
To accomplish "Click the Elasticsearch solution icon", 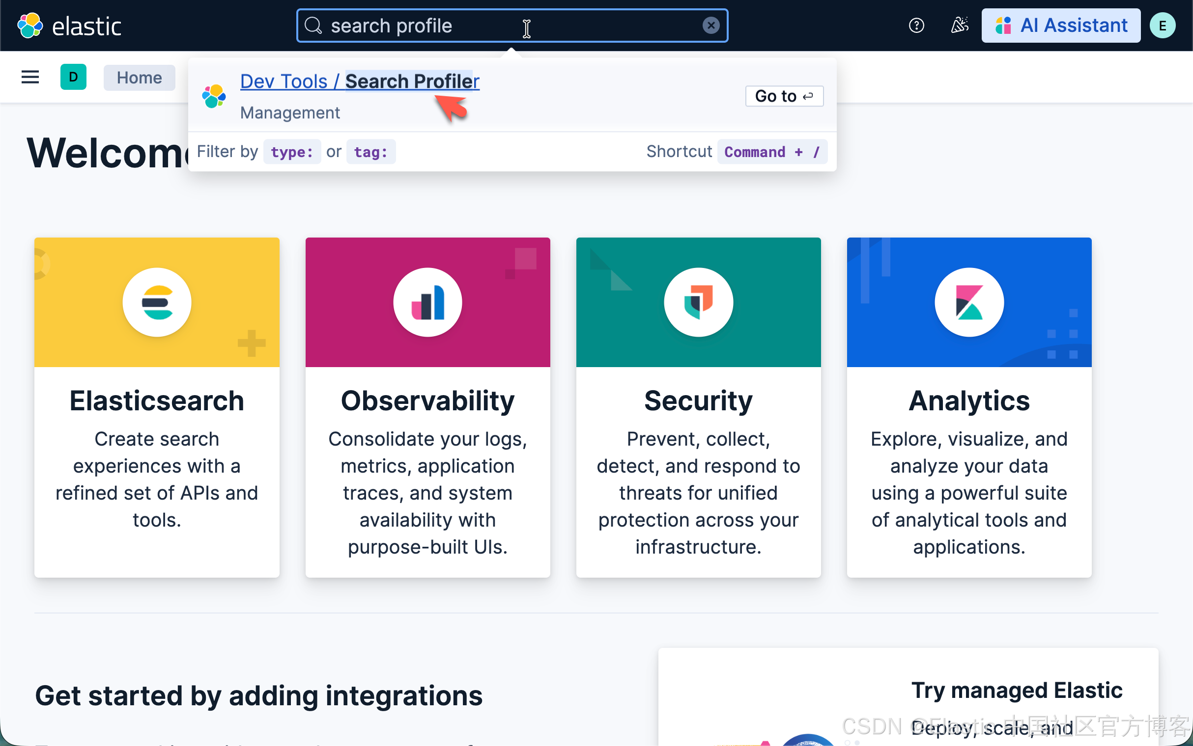I will [x=157, y=302].
